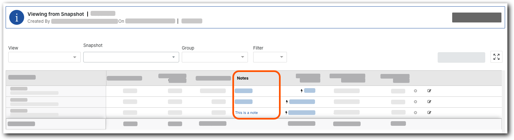Toggle fullscreen with the expand arrows icon

pos(496,57)
